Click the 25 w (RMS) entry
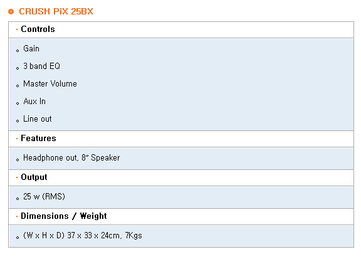361x264 pixels. tap(44, 197)
